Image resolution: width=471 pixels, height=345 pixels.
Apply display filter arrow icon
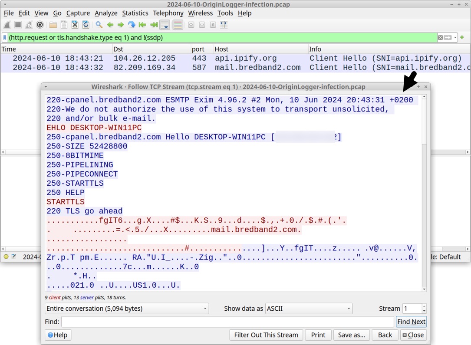(448, 37)
